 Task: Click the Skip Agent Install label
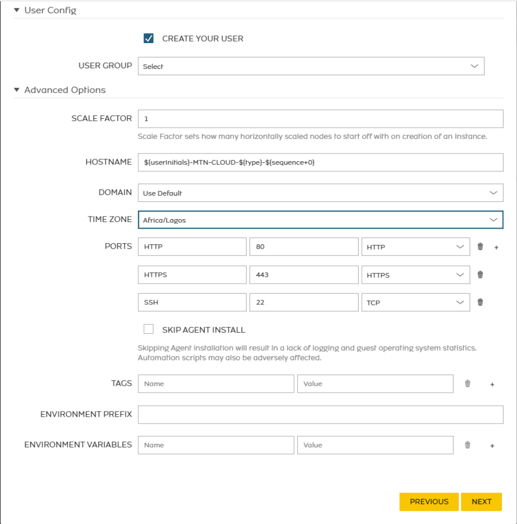pyautogui.click(x=204, y=330)
